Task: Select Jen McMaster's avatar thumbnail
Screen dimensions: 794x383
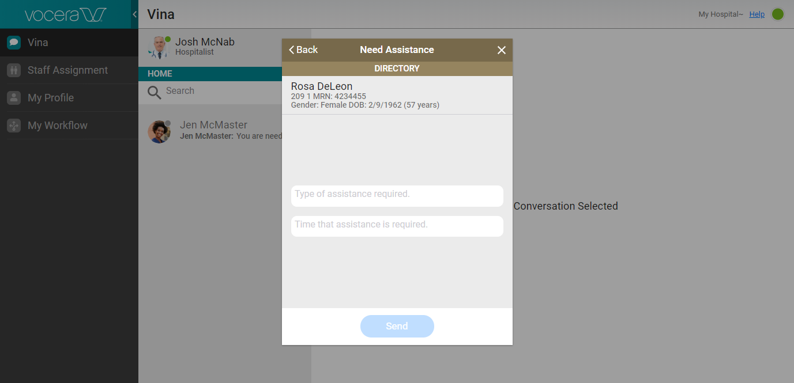Action: (159, 131)
